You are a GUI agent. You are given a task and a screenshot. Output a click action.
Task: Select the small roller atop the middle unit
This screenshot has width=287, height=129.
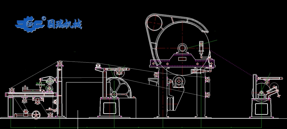[118, 72]
